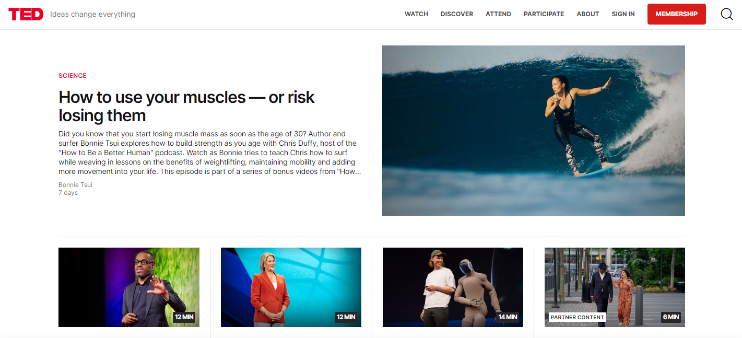Click the 14 MIN duration badge
Viewport: 742px width, 338px height.
click(x=508, y=317)
